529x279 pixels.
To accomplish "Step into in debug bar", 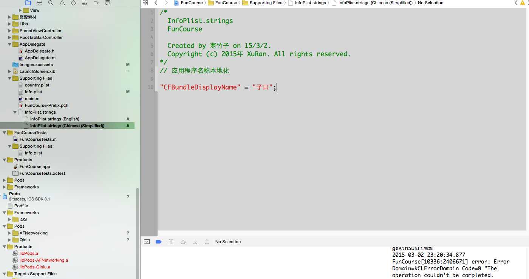I will pos(195,242).
